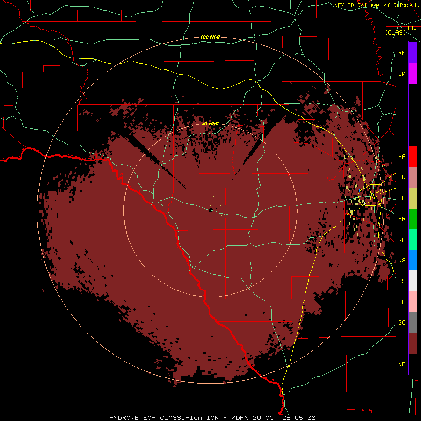The width and height of the screenshot is (421, 421).
Task: Click the ND legend label
Action: 401,364
